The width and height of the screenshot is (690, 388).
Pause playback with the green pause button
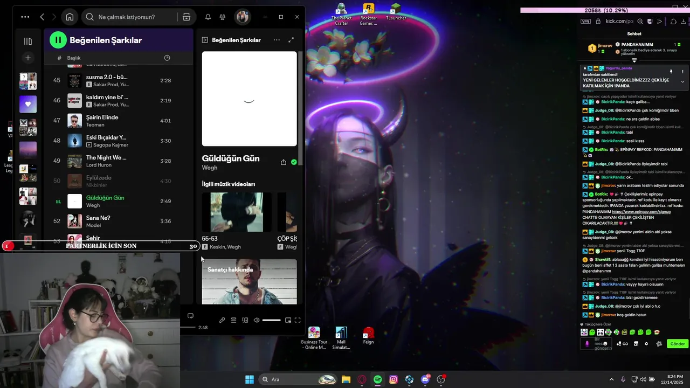58,40
